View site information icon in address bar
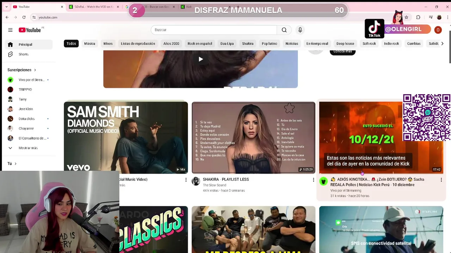This screenshot has height=253, width=451. [x=34, y=17]
